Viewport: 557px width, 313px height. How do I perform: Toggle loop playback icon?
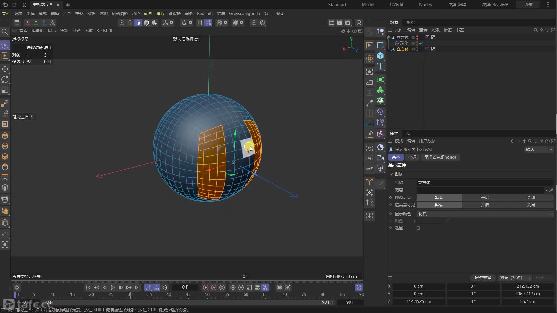(x=148, y=287)
